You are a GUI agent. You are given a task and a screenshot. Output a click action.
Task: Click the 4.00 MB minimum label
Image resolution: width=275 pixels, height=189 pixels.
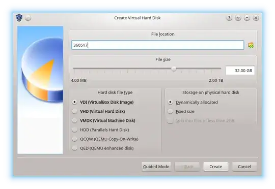(78, 80)
